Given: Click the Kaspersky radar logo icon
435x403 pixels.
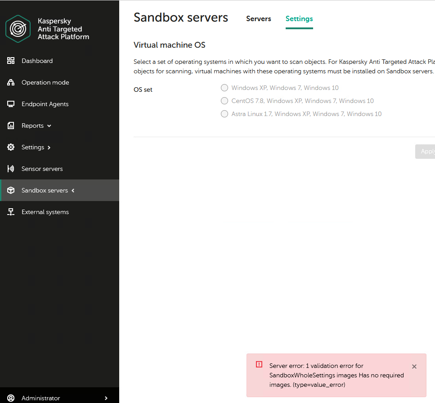Looking at the screenshot, I should point(18,29).
